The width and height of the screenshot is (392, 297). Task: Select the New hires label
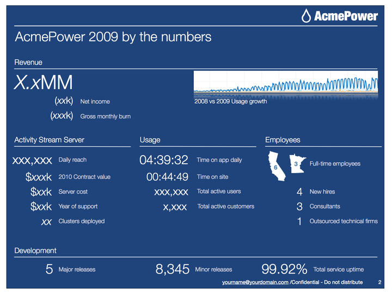click(x=322, y=191)
